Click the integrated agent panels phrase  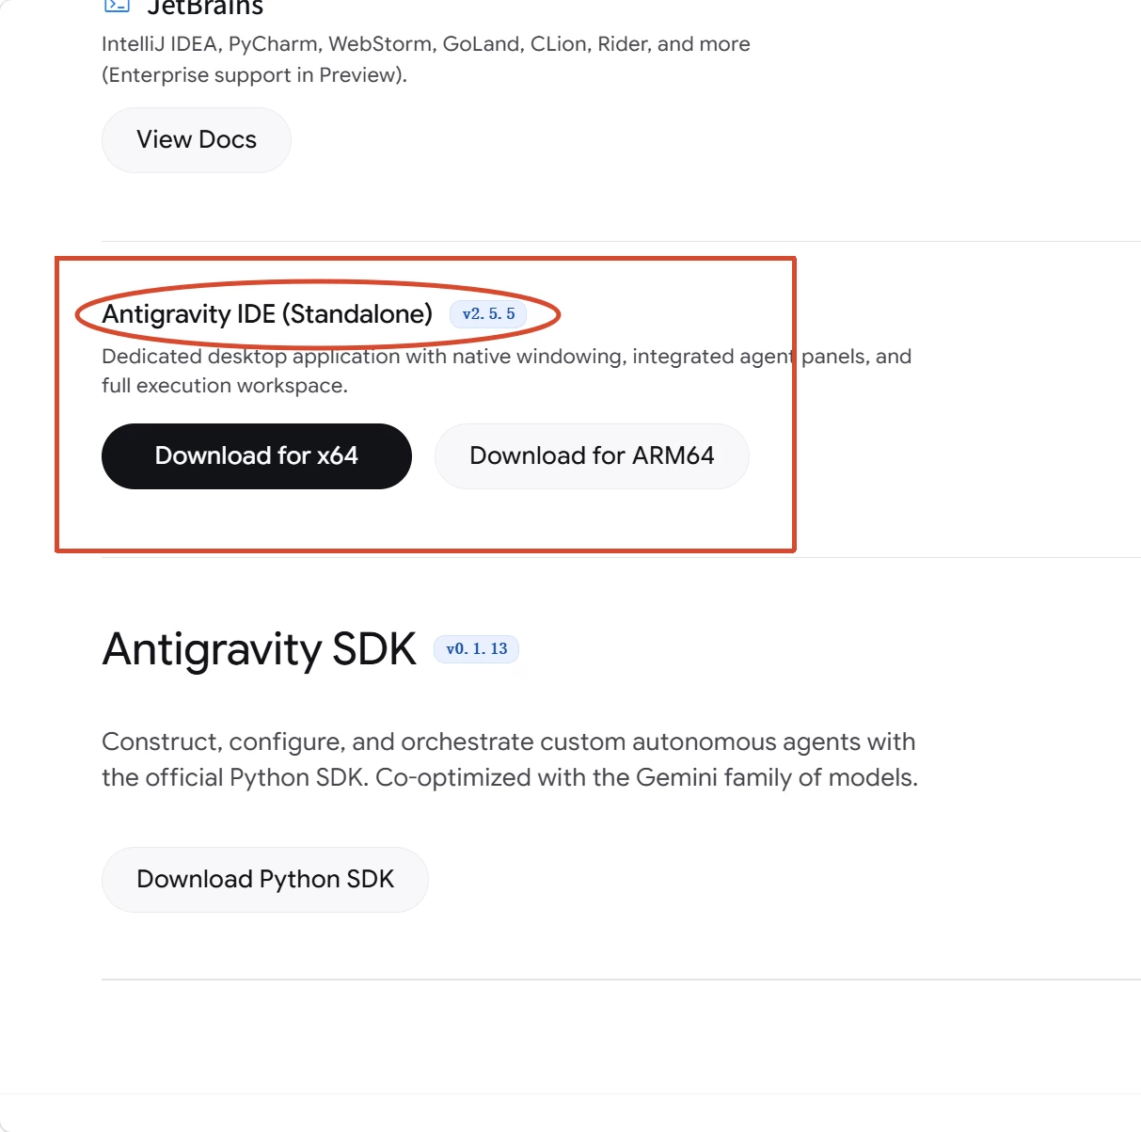(x=751, y=357)
